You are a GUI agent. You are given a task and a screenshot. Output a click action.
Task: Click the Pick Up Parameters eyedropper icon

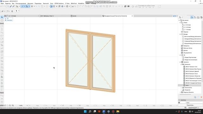click(11, 6)
